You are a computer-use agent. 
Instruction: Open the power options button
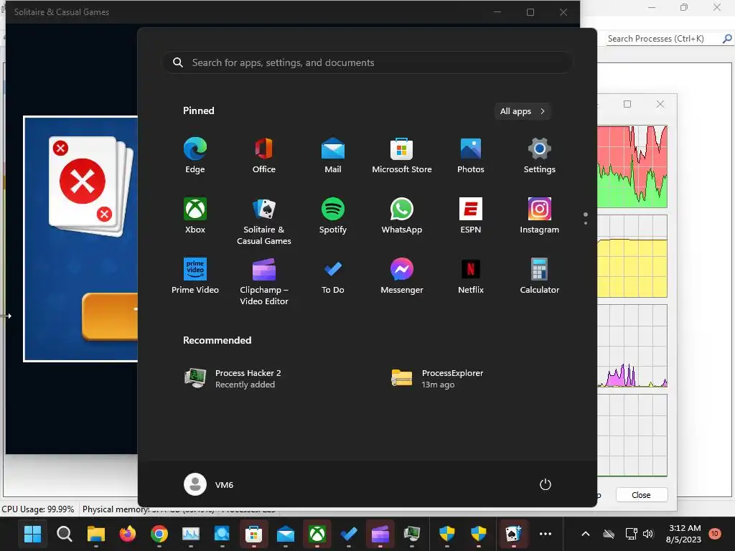(x=546, y=484)
